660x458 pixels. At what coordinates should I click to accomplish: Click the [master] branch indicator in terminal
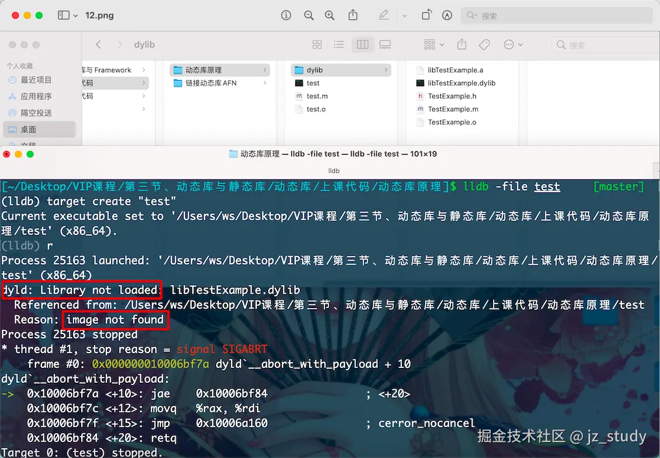(619, 187)
